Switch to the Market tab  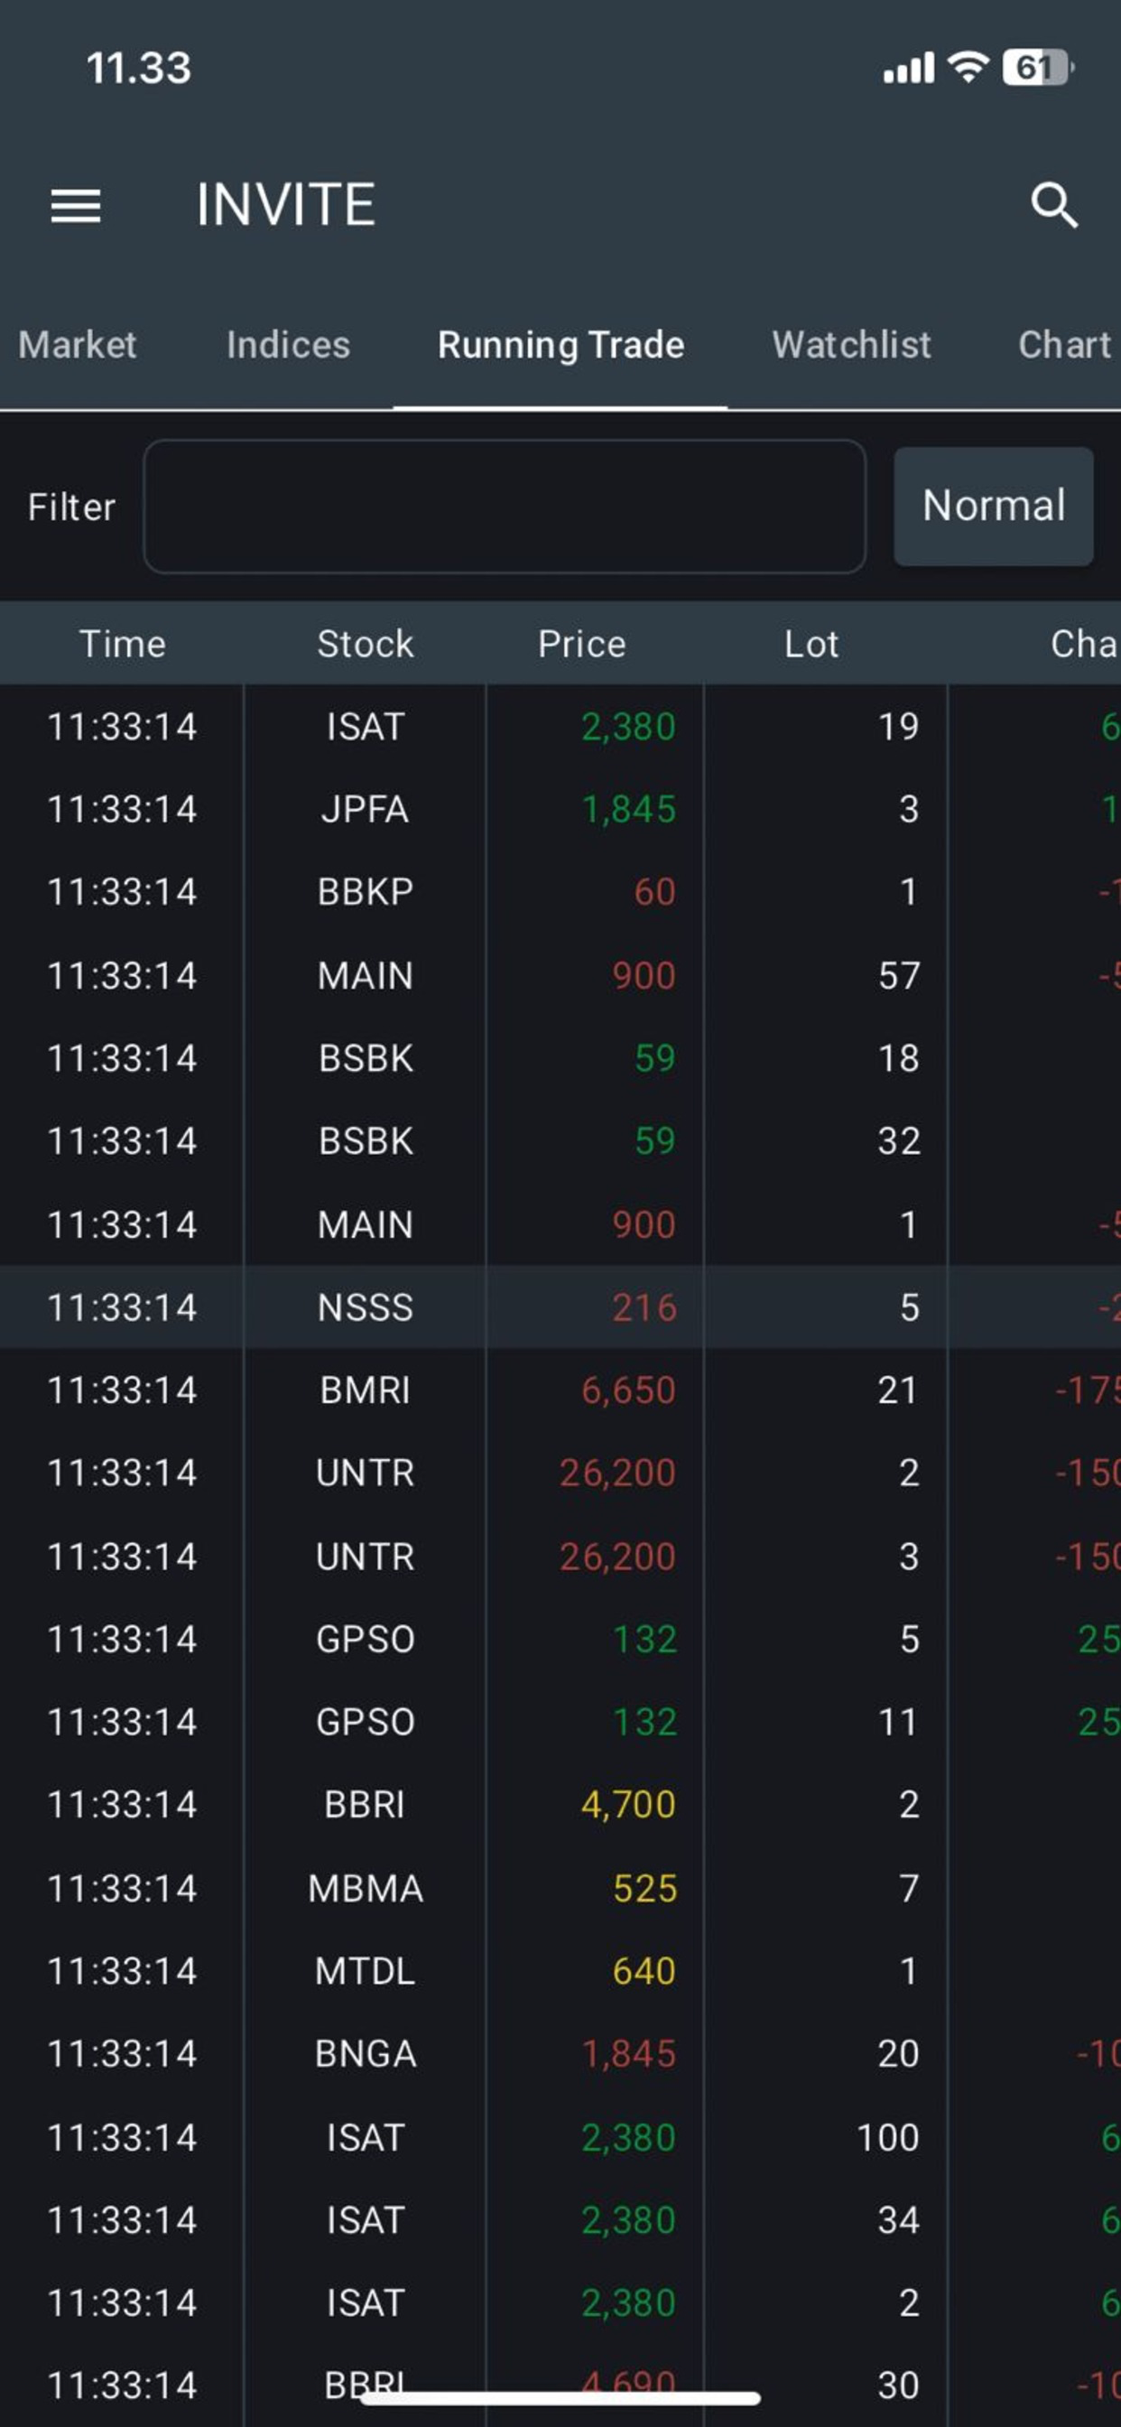tap(78, 345)
